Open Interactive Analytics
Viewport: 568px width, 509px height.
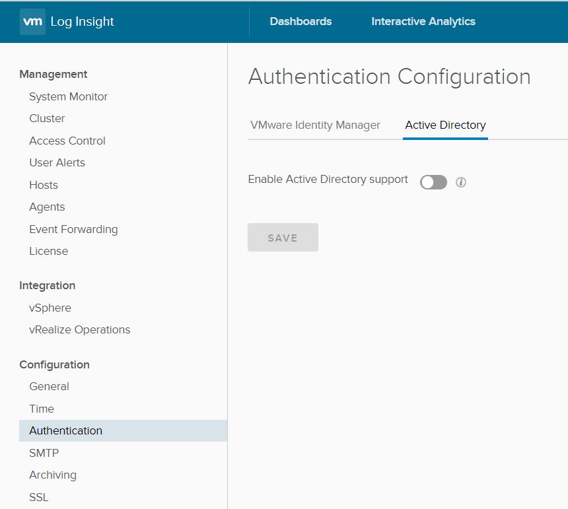[423, 21]
